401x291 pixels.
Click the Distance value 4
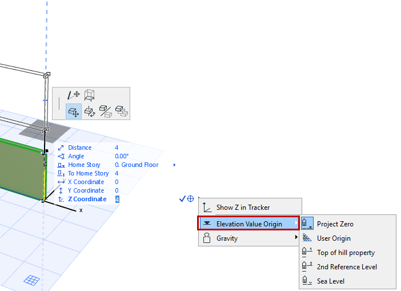(117, 148)
